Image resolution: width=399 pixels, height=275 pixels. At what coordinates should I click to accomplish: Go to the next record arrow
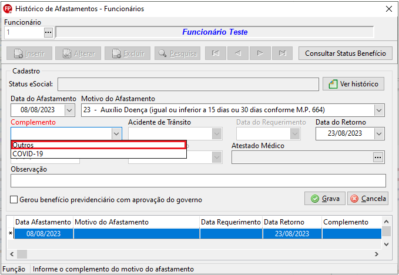(259, 53)
